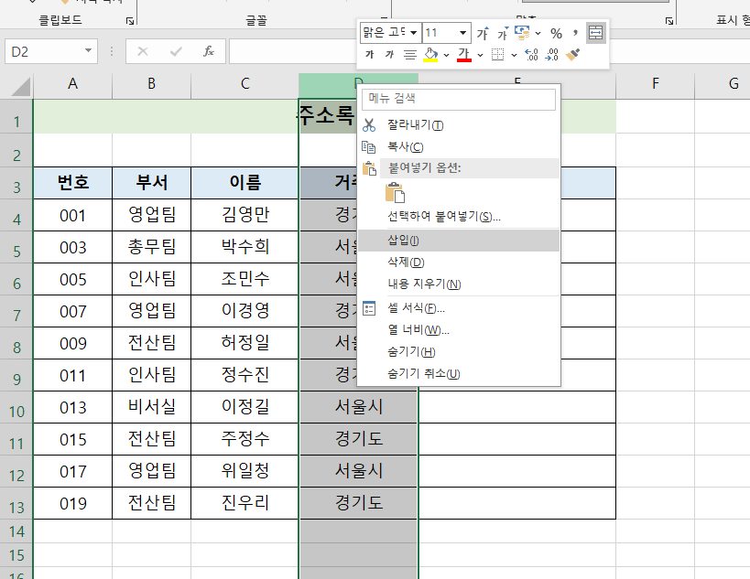Click the cancel X icon in formula bar
Viewport: 750px width, 579px height.
point(143,51)
